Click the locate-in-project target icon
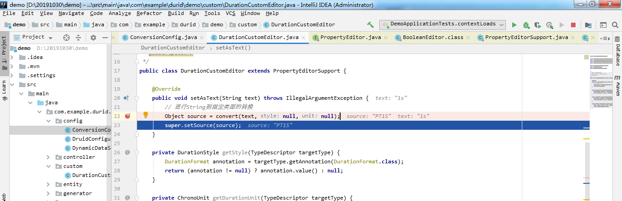 coord(66,38)
